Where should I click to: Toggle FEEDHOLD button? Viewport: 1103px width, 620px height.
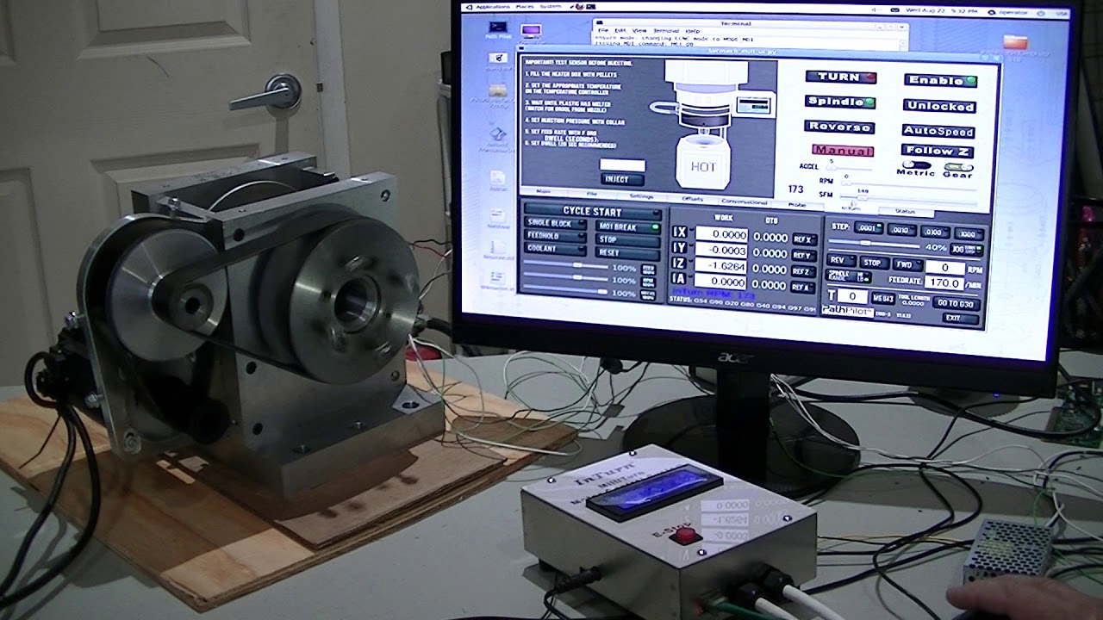(x=555, y=236)
